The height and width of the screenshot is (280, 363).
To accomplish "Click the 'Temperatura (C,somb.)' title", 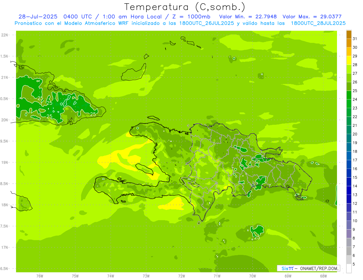I will point(185,7).
